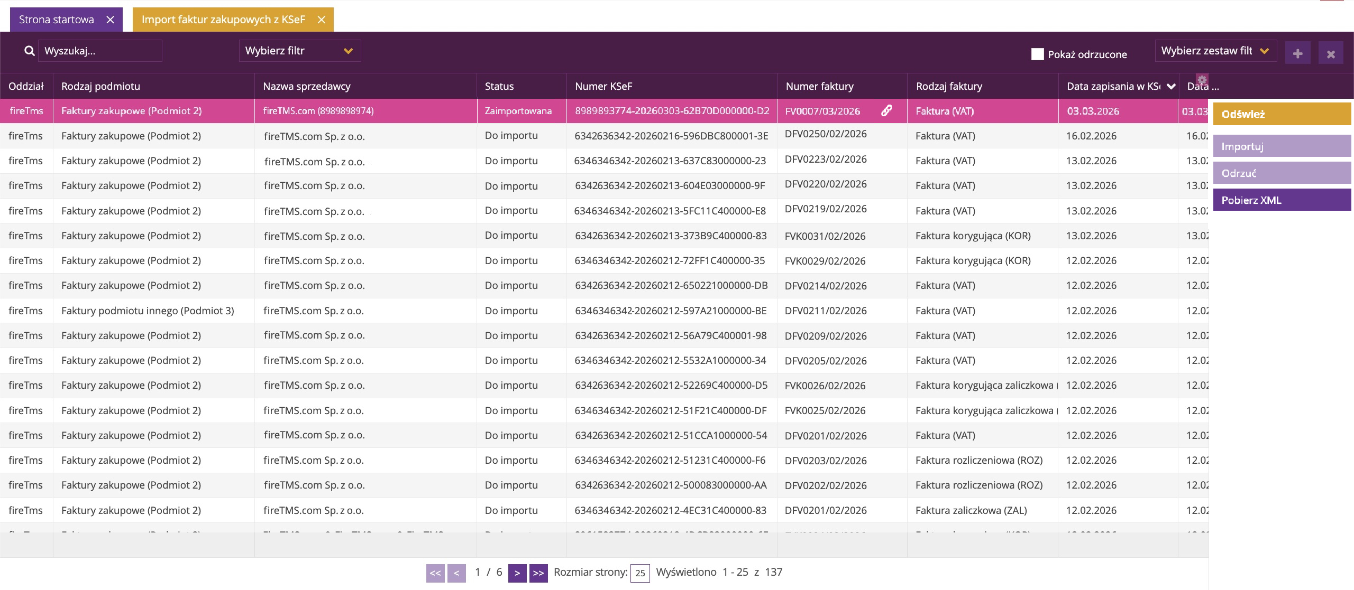This screenshot has width=1354, height=590.
Task: Click the gray X remove filter set icon
Action: 1331,53
